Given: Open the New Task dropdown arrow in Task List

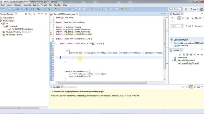Looking at the screenshot, I should [175, 18].
